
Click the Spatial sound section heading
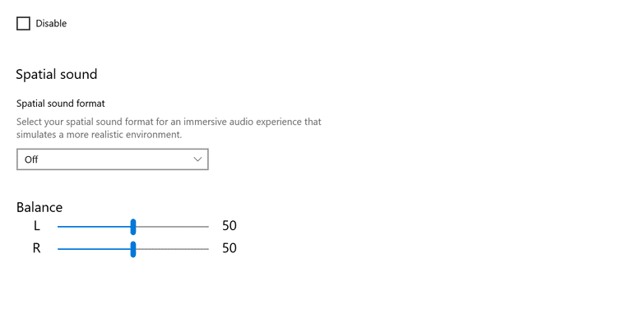(x=57, y=74)
